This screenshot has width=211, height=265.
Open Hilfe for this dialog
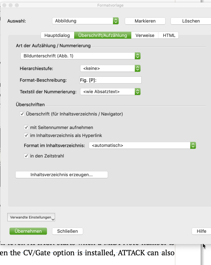pos(201,231)
